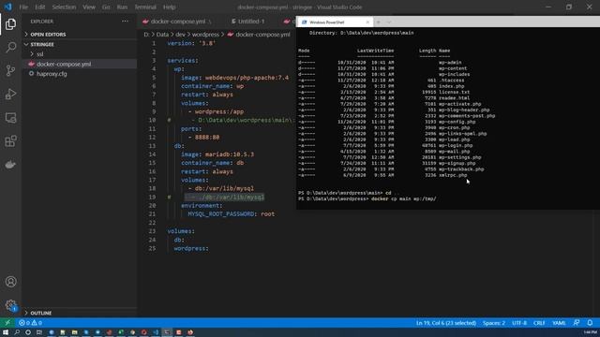
Task: Click line 1 'version: 3.8' in editor
Action: [191, 43]
